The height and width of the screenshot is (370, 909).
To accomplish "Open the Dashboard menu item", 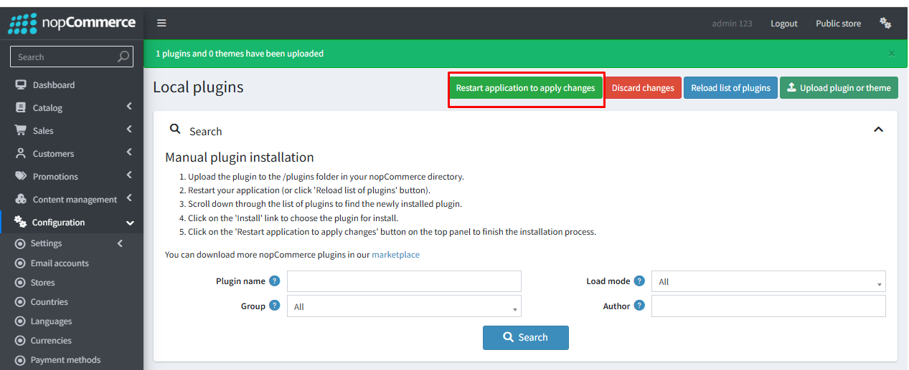I will pos(54,84).
